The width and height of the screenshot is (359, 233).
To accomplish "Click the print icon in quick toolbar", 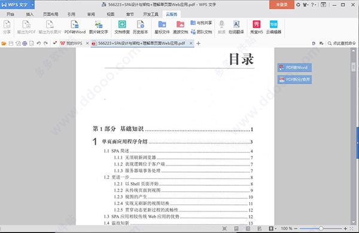I will point(25,43).
